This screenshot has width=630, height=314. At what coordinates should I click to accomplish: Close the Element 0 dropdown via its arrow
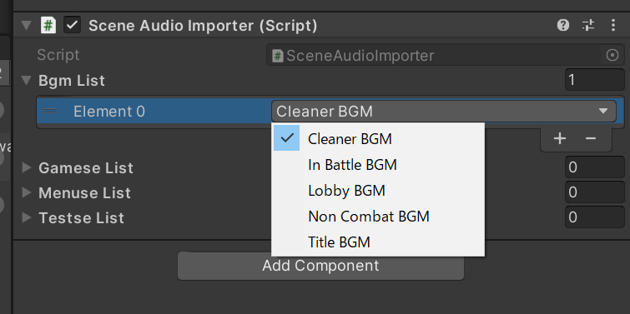603,111
